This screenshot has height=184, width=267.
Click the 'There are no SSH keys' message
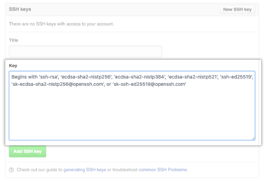tap(62, 24)
